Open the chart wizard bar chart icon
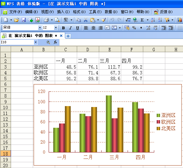Screen dimensions: 183x168 click(x=180, y=20)
